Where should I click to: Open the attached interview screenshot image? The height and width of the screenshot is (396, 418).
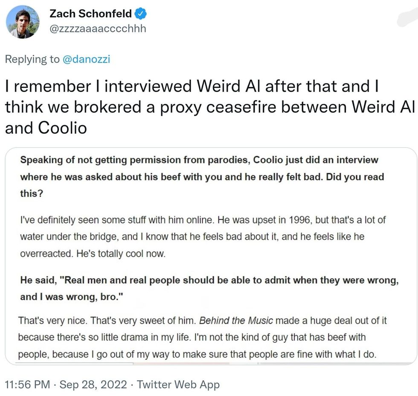(211, 255)
